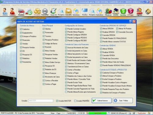Toggle Permite Excluir Título checkbox
This screenshot has height=115, width=153.
[x=66, y=82]
